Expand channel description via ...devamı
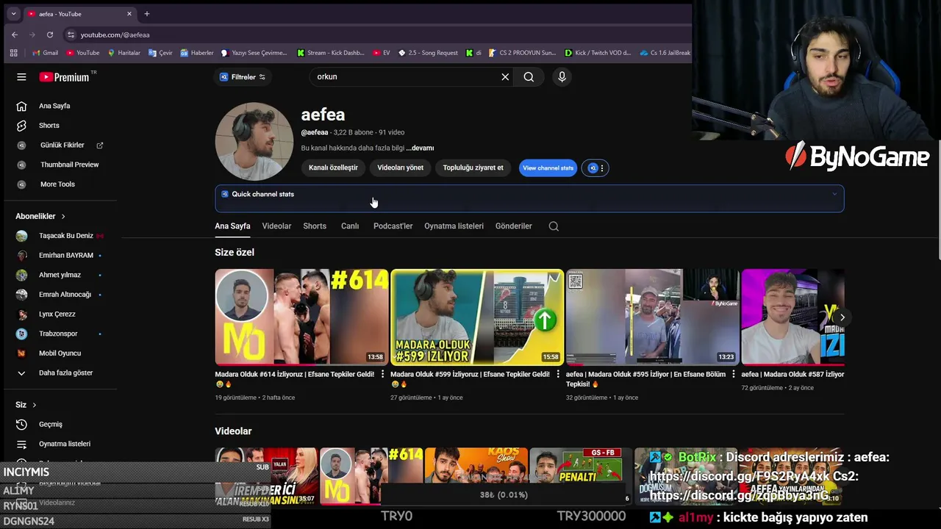The height and width of the screenshot is (529, 941). (x=420, y=148)
